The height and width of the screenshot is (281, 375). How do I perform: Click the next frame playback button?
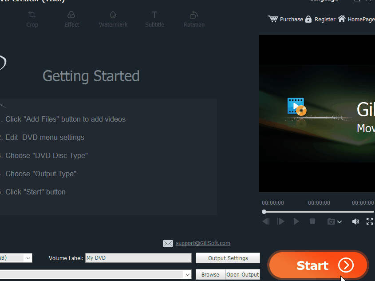point(281,221)
